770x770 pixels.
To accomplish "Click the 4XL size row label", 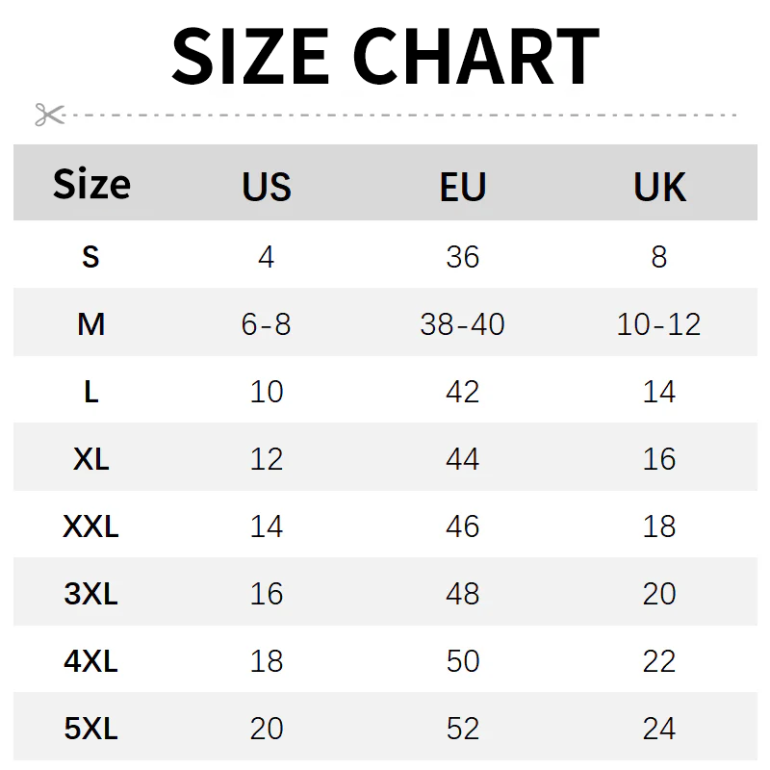I will click(90, 661).
